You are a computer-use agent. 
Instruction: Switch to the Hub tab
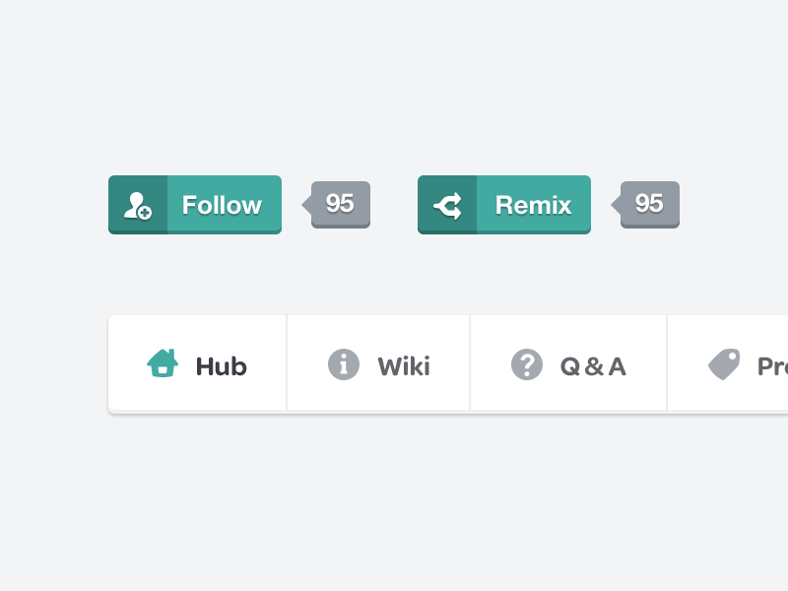197,363
